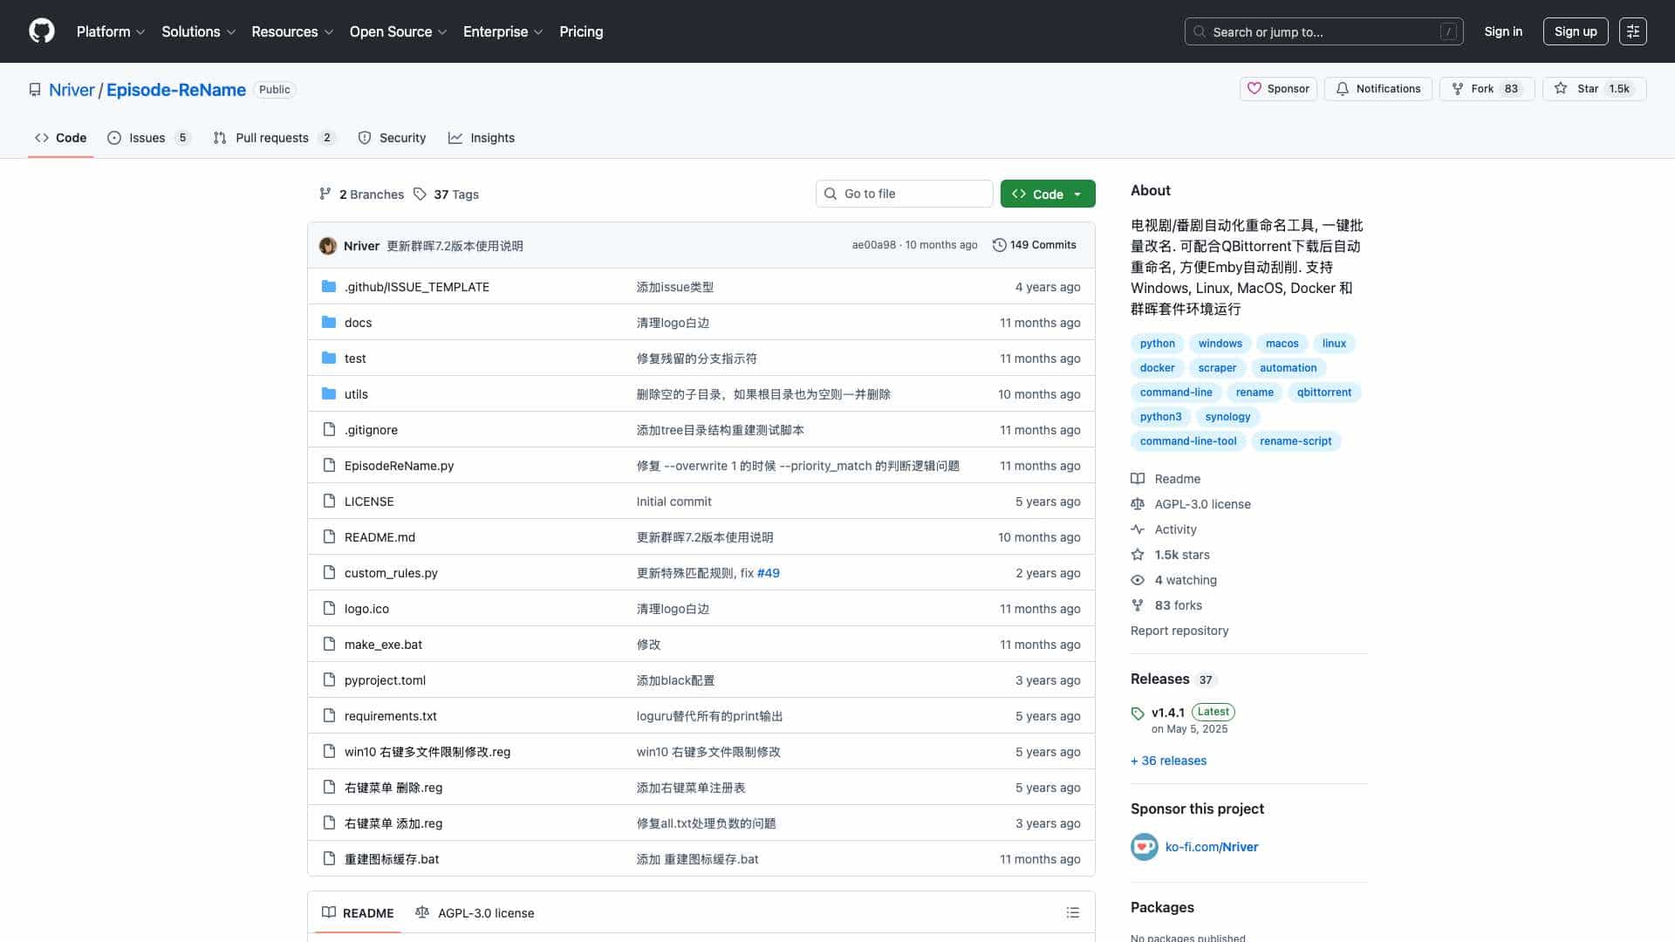Open the 37 Tags link
1675x942 pixels.
[446, 195]
